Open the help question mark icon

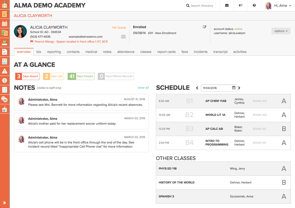(254, 5)
